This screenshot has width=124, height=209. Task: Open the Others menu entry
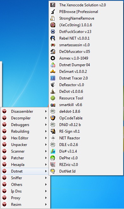[25, 185]
